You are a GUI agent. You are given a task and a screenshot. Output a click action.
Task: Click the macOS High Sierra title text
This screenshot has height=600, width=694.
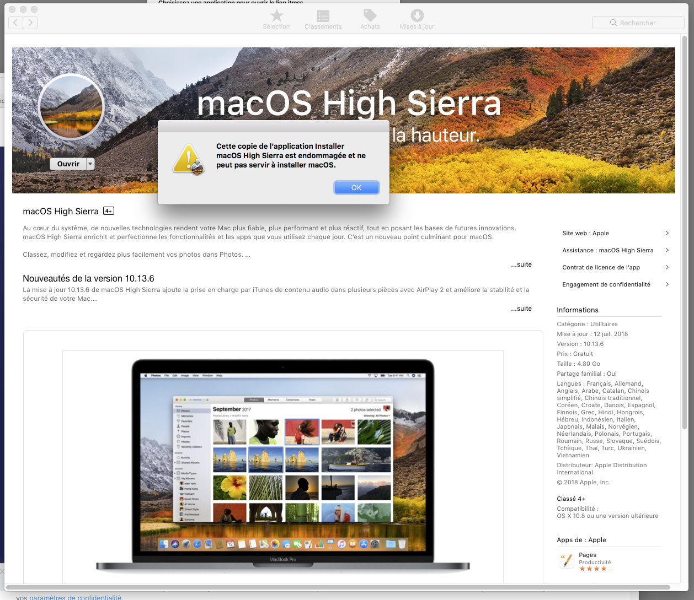click(x=61, y=212)
